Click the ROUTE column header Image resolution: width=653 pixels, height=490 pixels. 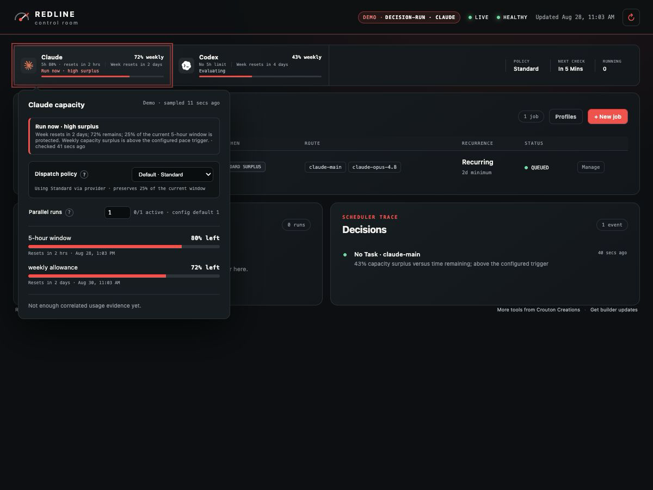(x=312, y=143)
